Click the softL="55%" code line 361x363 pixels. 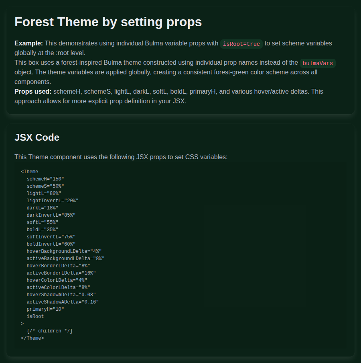coord(43,222)
